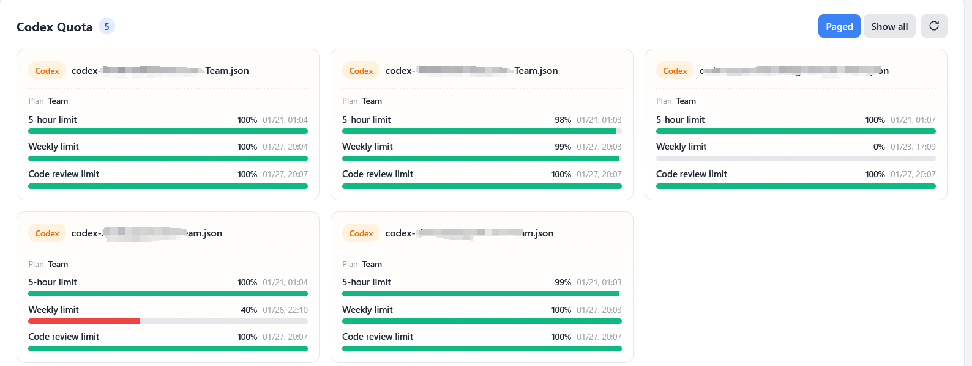
Task: Click the Codex badge on the first card
Action: tap(47, 71)
